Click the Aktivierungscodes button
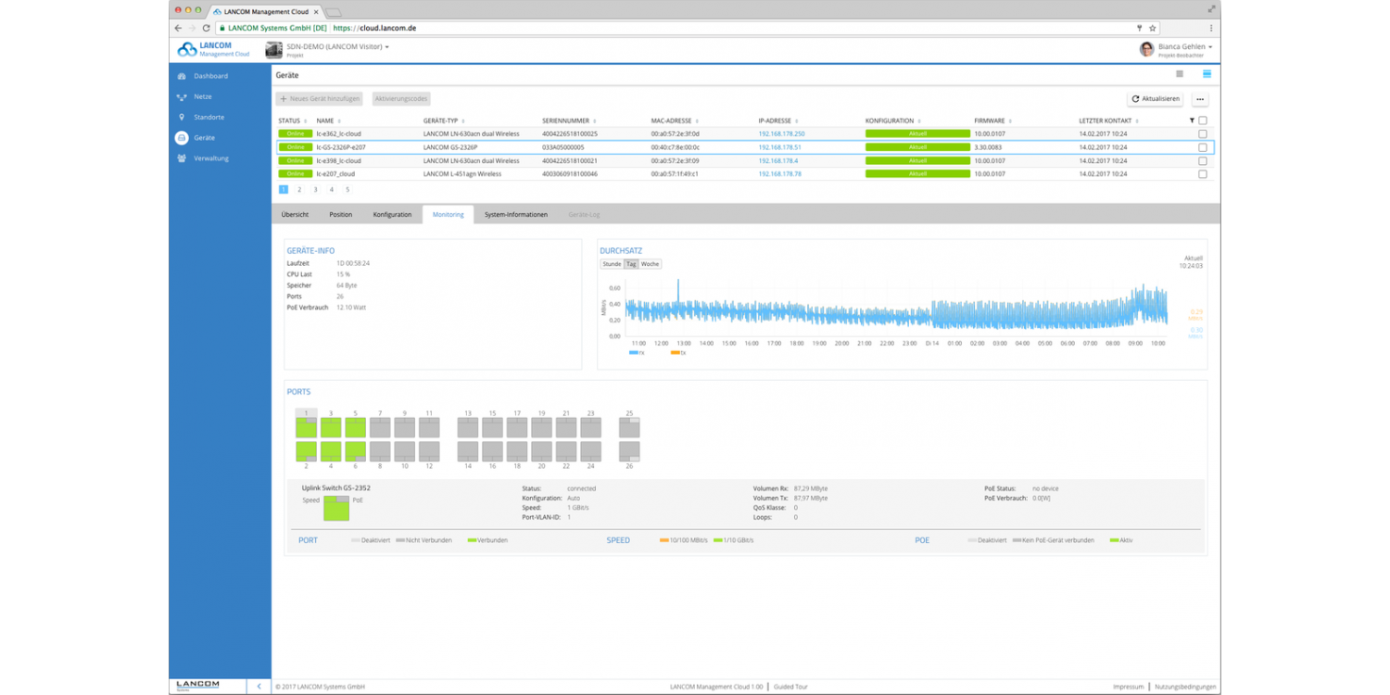Image resolution: width=1390 pixels, height=695 pixels. [x=401, y=99]
